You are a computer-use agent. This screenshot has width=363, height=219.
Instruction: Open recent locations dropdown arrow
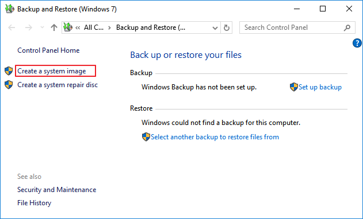point(42,28)
